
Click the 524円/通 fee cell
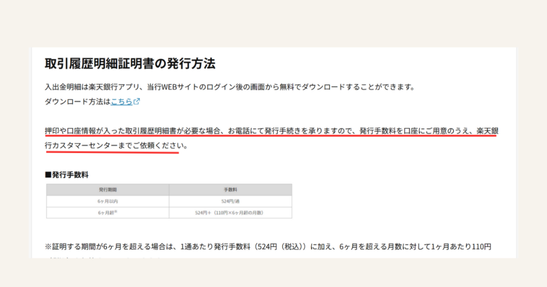230,201
